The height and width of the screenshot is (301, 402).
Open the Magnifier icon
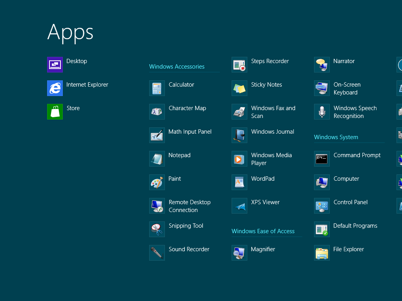pos(239,253)
